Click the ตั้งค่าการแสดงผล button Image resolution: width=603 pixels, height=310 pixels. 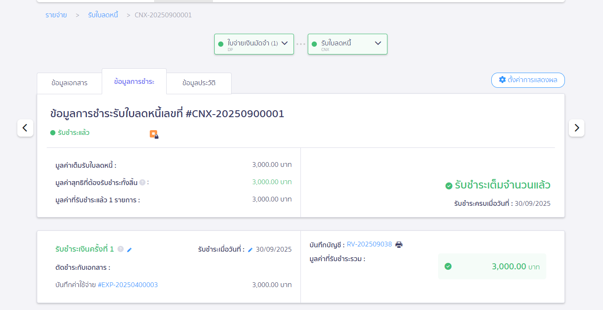point(528,80)
